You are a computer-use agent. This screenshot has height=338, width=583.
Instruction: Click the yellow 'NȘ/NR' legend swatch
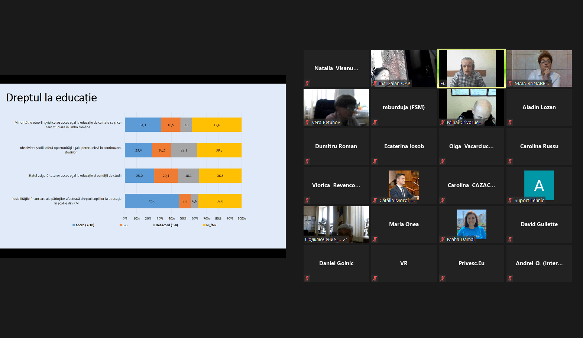point(204,225)
